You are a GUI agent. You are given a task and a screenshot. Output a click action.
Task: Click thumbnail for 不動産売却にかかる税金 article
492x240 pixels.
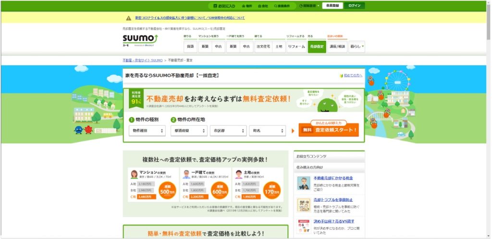[x=304, y=183]
